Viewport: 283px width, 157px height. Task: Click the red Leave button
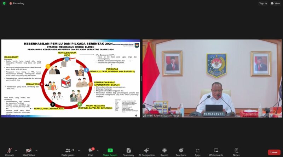274,152
